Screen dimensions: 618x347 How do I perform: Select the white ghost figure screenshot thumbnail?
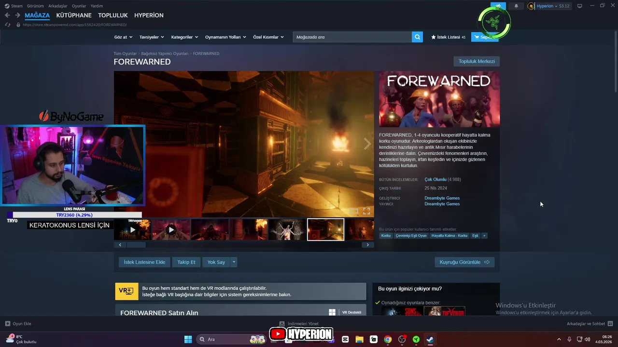287,229
